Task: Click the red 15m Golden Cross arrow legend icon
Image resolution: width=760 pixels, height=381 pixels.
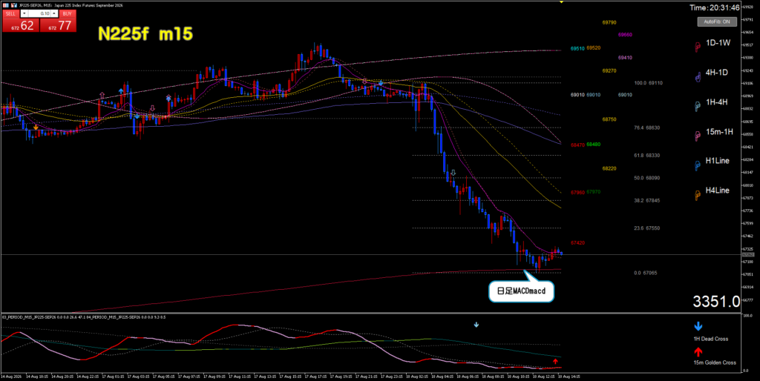Action: pos(698,352)
